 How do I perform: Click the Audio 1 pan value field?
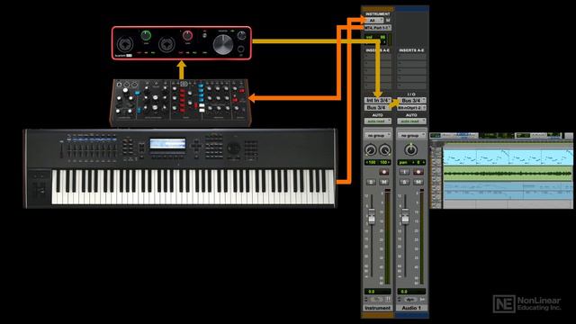(412, 162)
